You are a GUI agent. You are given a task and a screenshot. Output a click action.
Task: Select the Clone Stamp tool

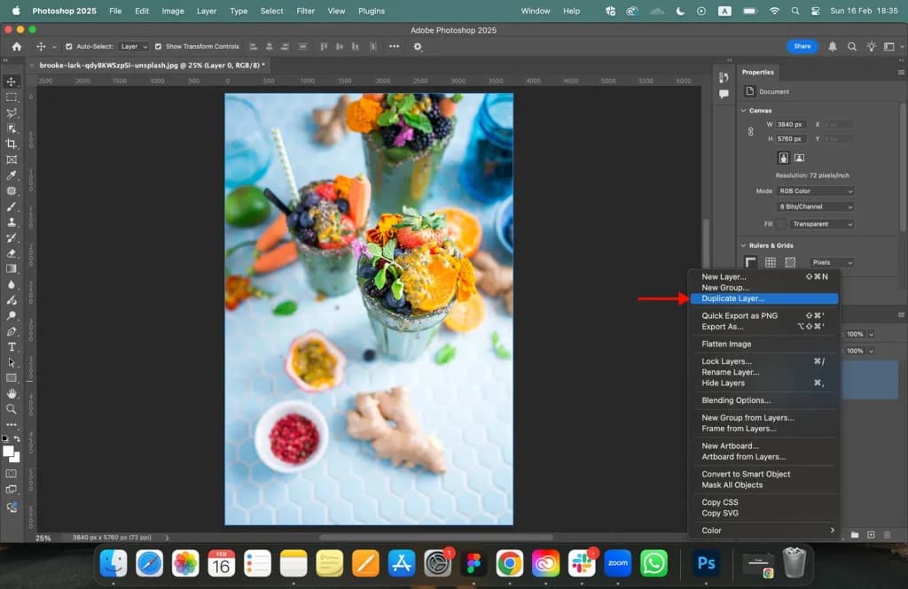[12, 222]
